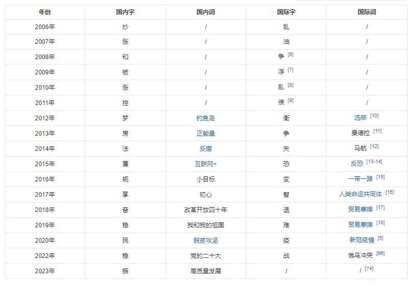Open citation [74] in 2023 row

(x=369, y=269)
